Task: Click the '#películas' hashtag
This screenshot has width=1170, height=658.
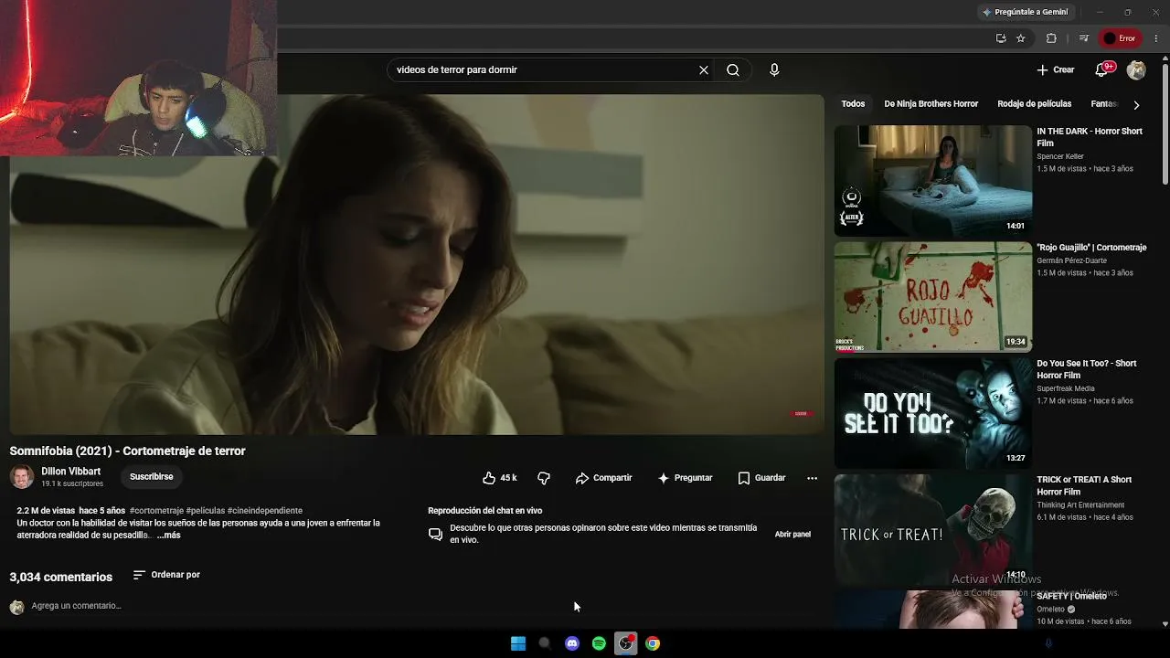Action: 206,511
